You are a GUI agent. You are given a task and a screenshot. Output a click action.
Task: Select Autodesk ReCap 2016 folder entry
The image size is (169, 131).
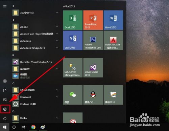[x=36, y=48]
